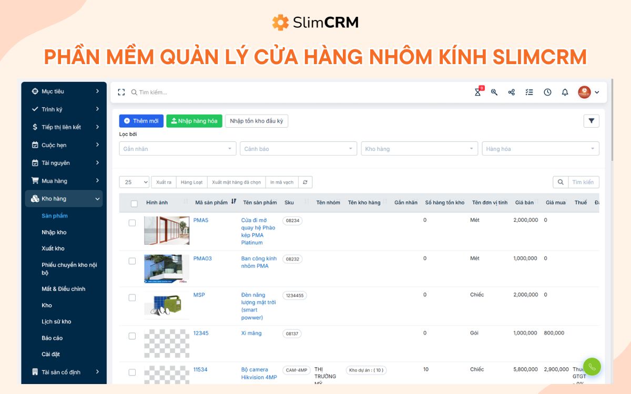Click the Thêm mới button

click(141, 120)
